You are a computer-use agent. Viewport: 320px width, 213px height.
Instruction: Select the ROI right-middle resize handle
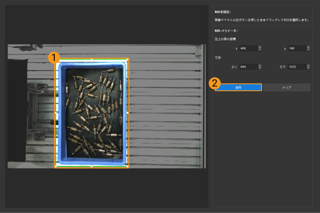click(128, 113)
